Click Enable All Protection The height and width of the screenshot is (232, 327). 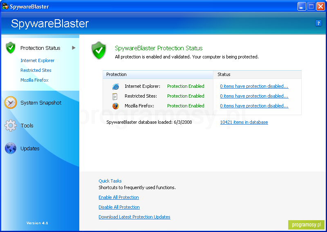pos(119,197)
